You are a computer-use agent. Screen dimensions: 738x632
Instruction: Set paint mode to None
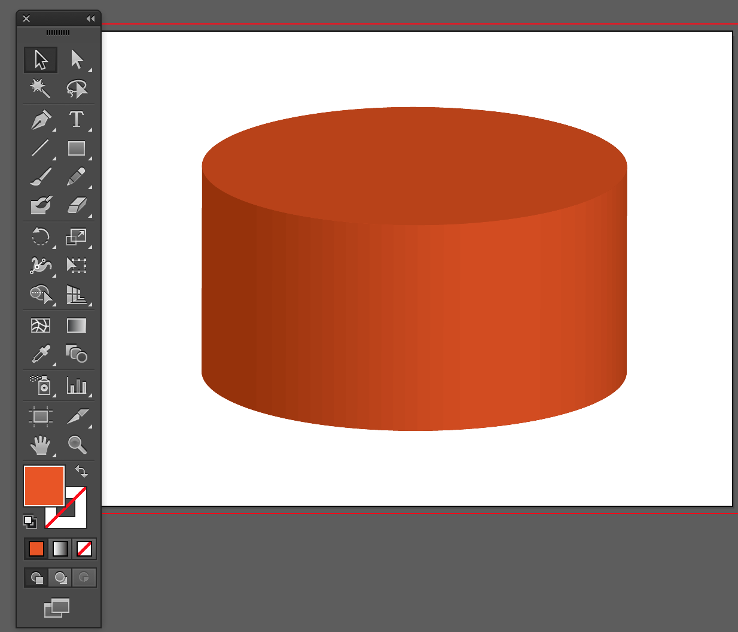[x=84, y=548]
